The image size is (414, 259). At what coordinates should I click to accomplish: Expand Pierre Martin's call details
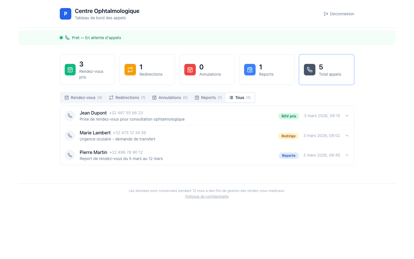[347, 155]
